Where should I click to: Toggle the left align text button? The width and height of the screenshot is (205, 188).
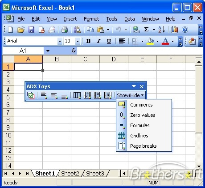(122, 41)
